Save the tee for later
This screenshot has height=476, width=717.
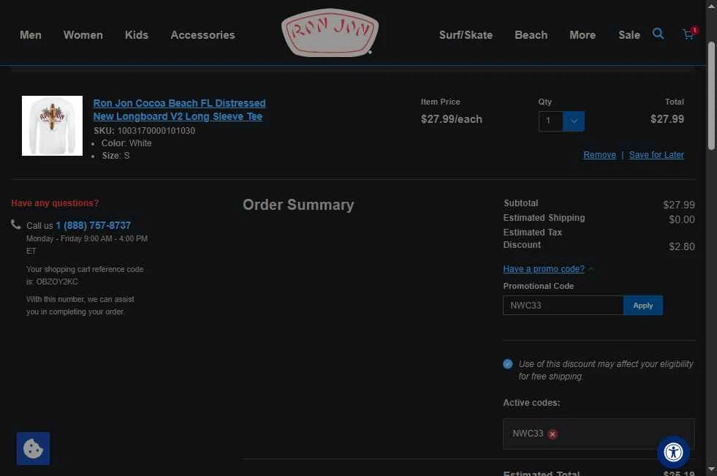point(656,155)
